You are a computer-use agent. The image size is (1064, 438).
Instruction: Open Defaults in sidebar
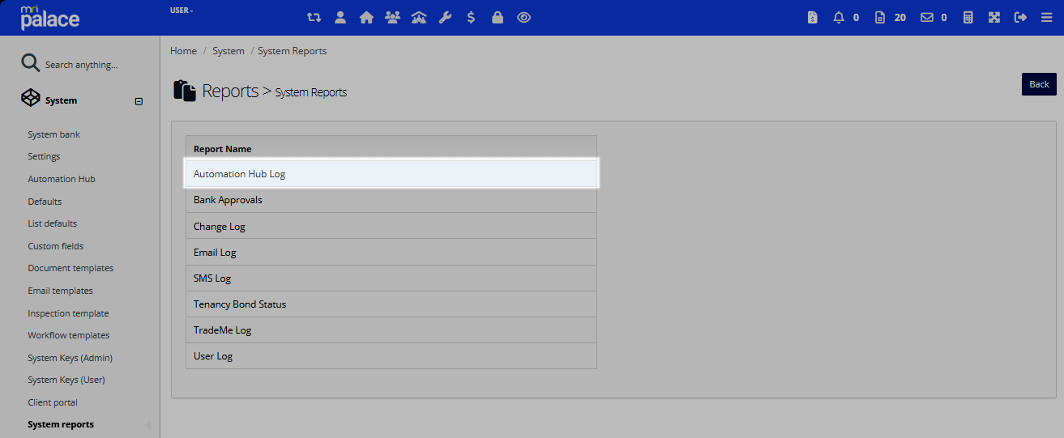tap(45, 202)
